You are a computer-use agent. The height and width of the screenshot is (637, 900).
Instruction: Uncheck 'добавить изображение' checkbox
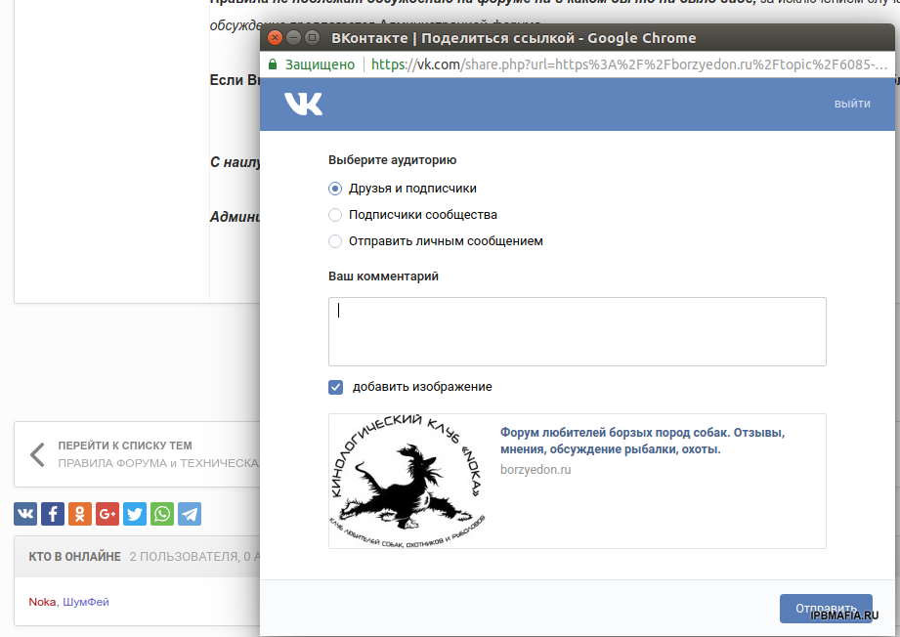pyautogui.click(x=336, y=387)
